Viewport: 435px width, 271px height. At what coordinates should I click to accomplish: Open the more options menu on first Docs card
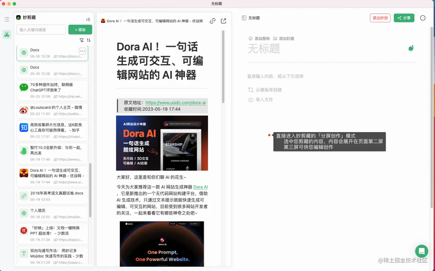[82, 51]
